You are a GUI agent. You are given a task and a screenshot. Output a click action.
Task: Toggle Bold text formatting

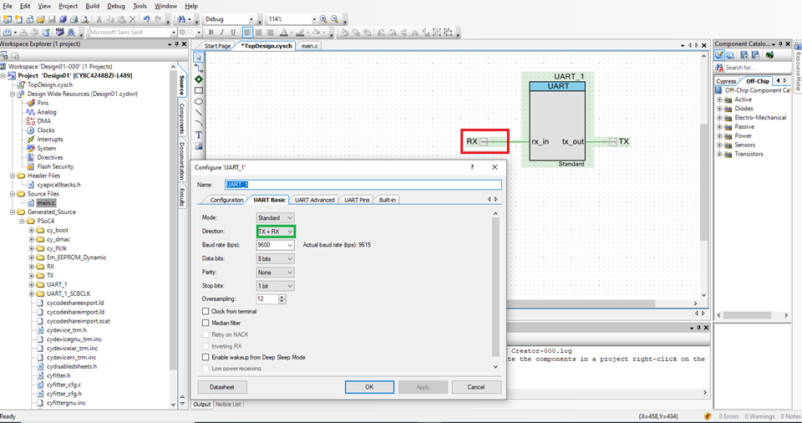point(211,33)
